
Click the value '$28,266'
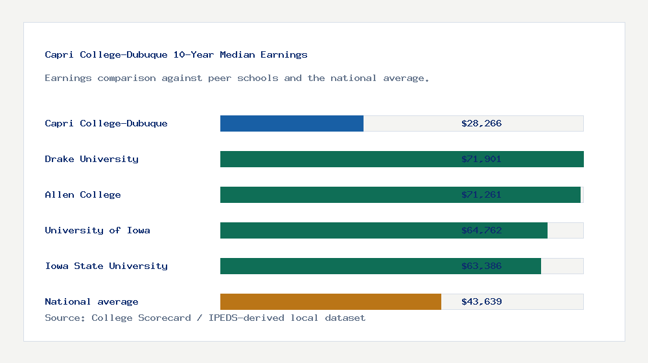(481, 123)
